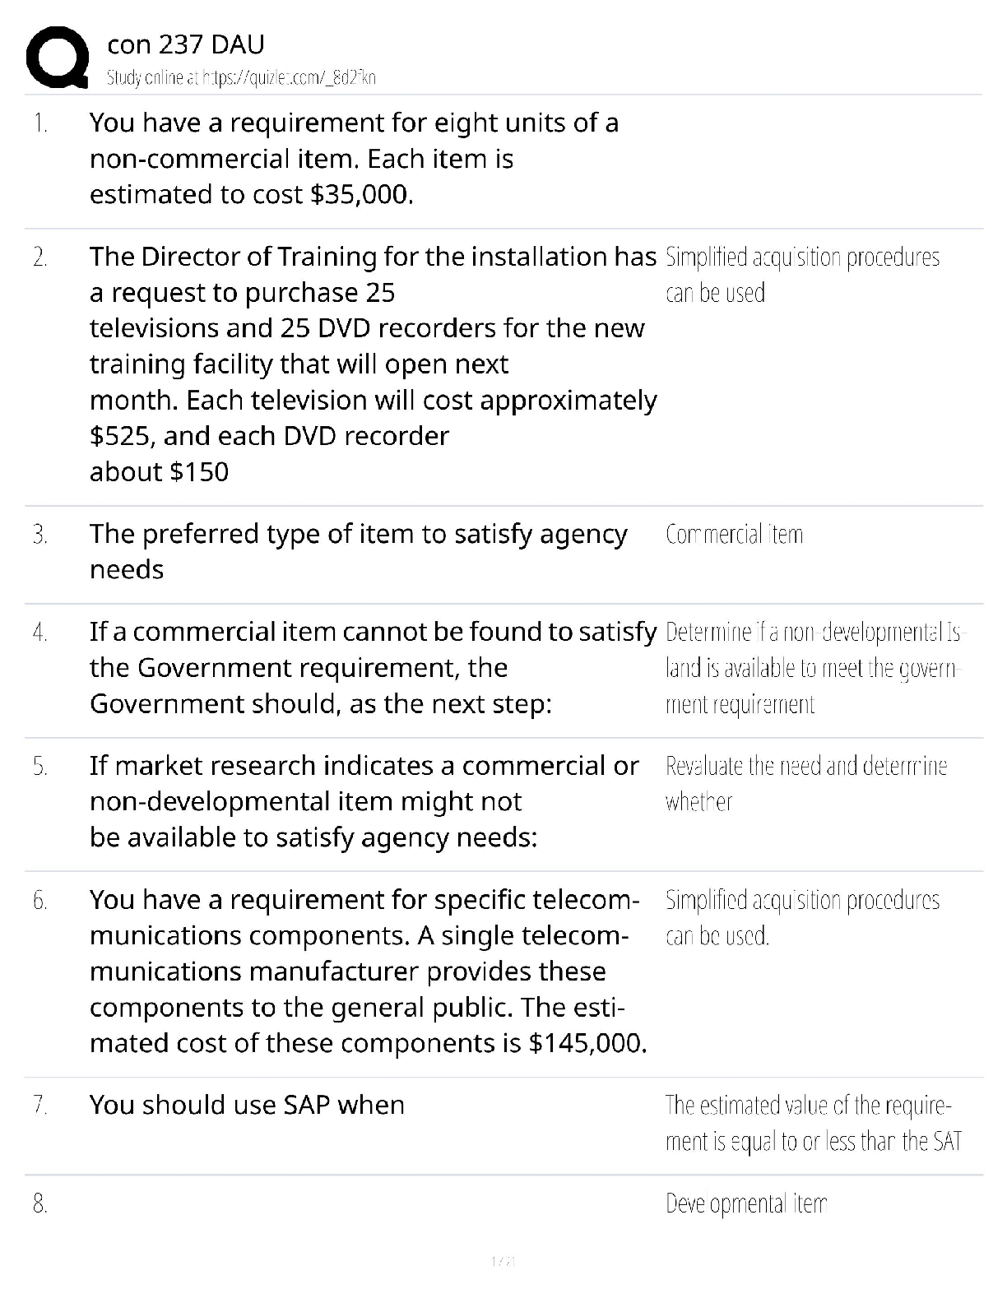Select the answer beside the televisions question
Screen dimensions: 1007x1303
(801, 275)
